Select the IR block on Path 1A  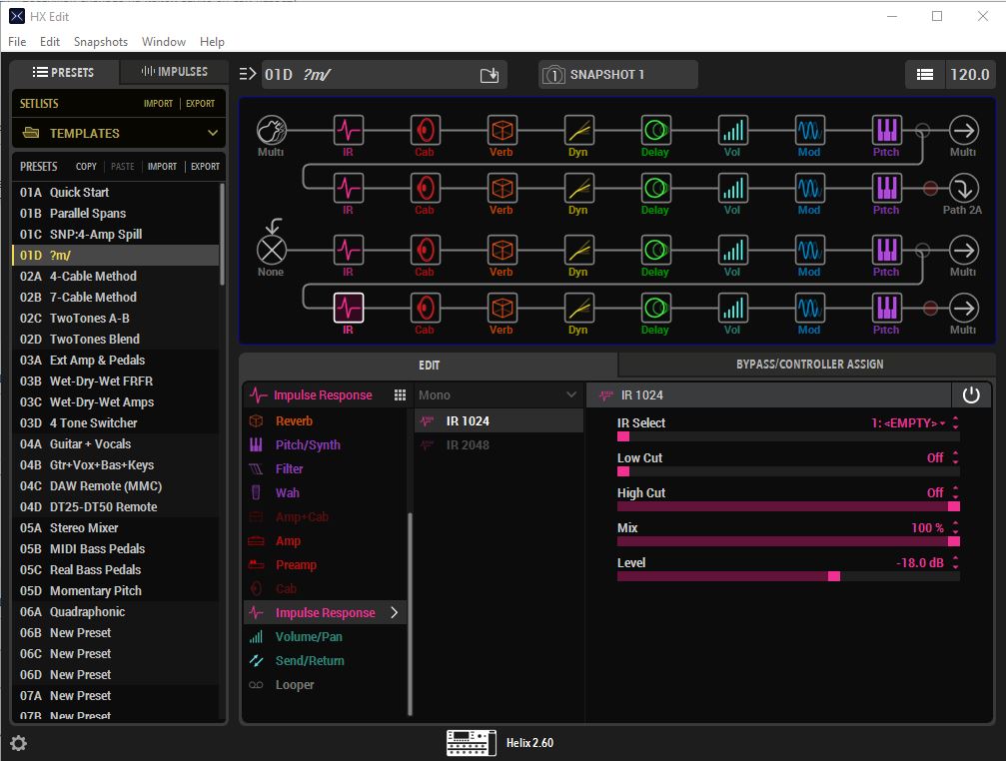pos(349,130)
